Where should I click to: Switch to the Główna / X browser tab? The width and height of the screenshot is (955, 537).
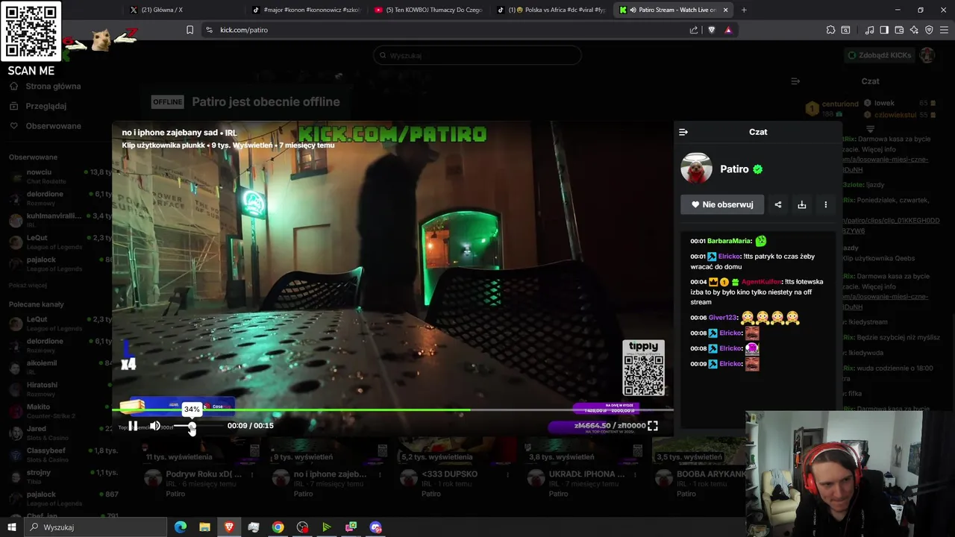[x=178, y=10]
